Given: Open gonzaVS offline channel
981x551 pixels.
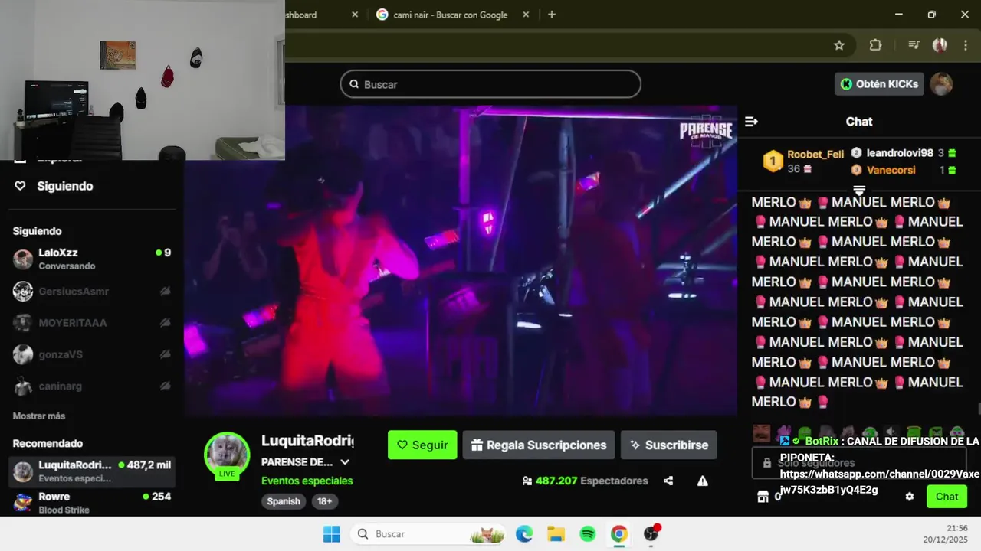Looking at the screenshot, I should [92, 354].
